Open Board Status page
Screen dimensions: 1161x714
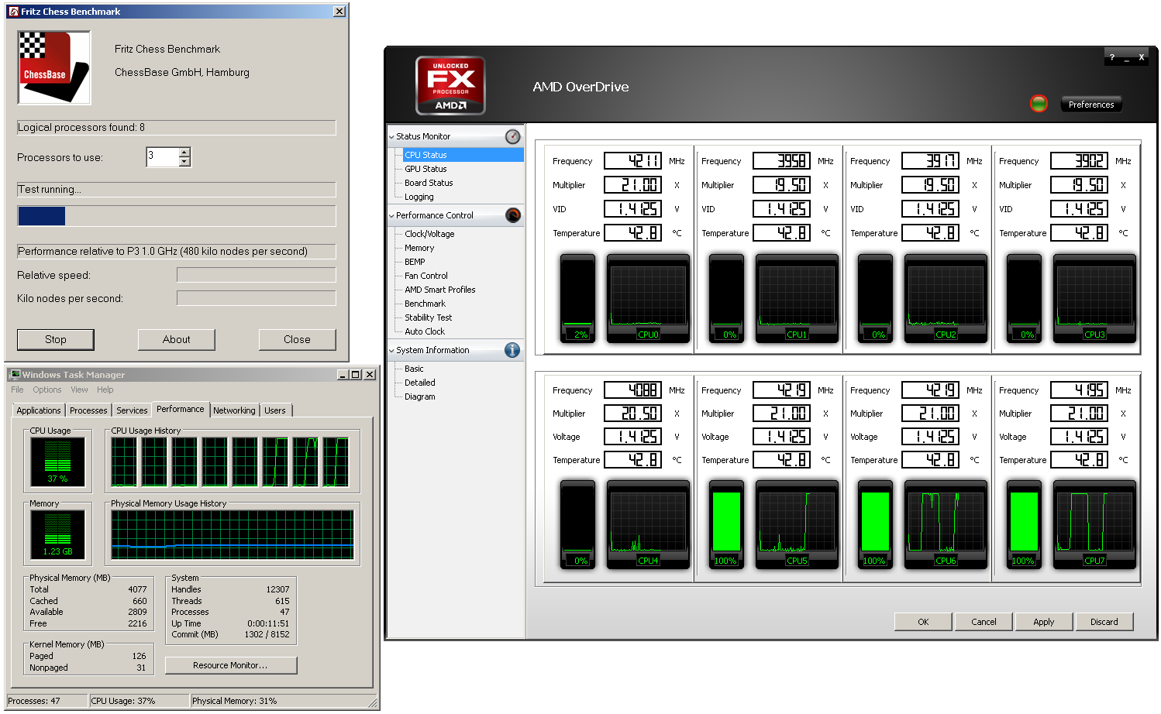pyautogui.click(x=429, y=183)
